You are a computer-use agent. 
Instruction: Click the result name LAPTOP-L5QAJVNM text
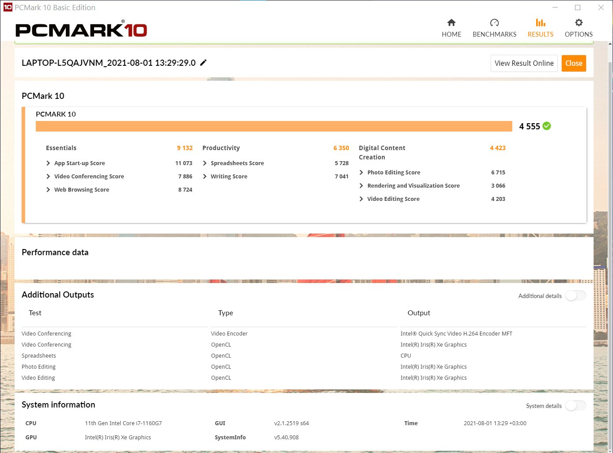point(109,63)
